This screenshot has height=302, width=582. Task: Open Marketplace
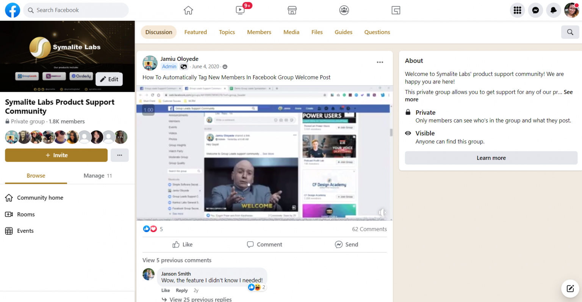click(x=292, y=10)
